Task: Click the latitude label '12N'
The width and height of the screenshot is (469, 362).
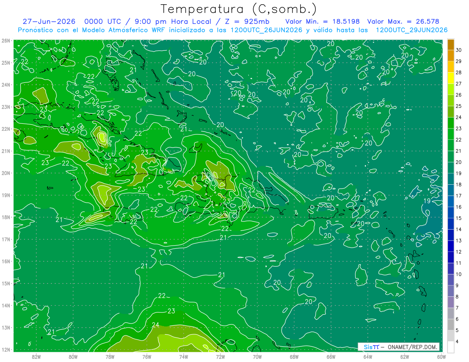Action: pos(5,350)
